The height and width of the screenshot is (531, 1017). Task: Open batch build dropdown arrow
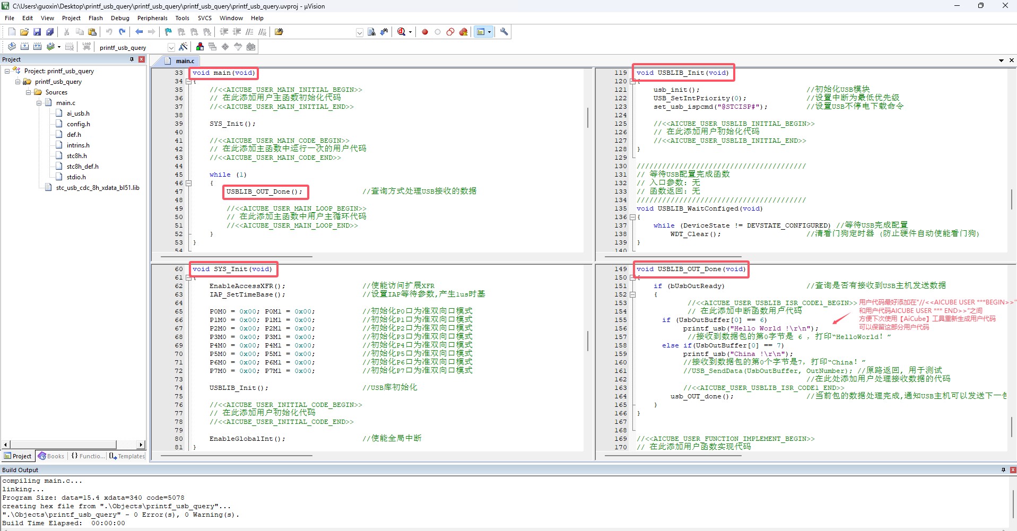59,47
